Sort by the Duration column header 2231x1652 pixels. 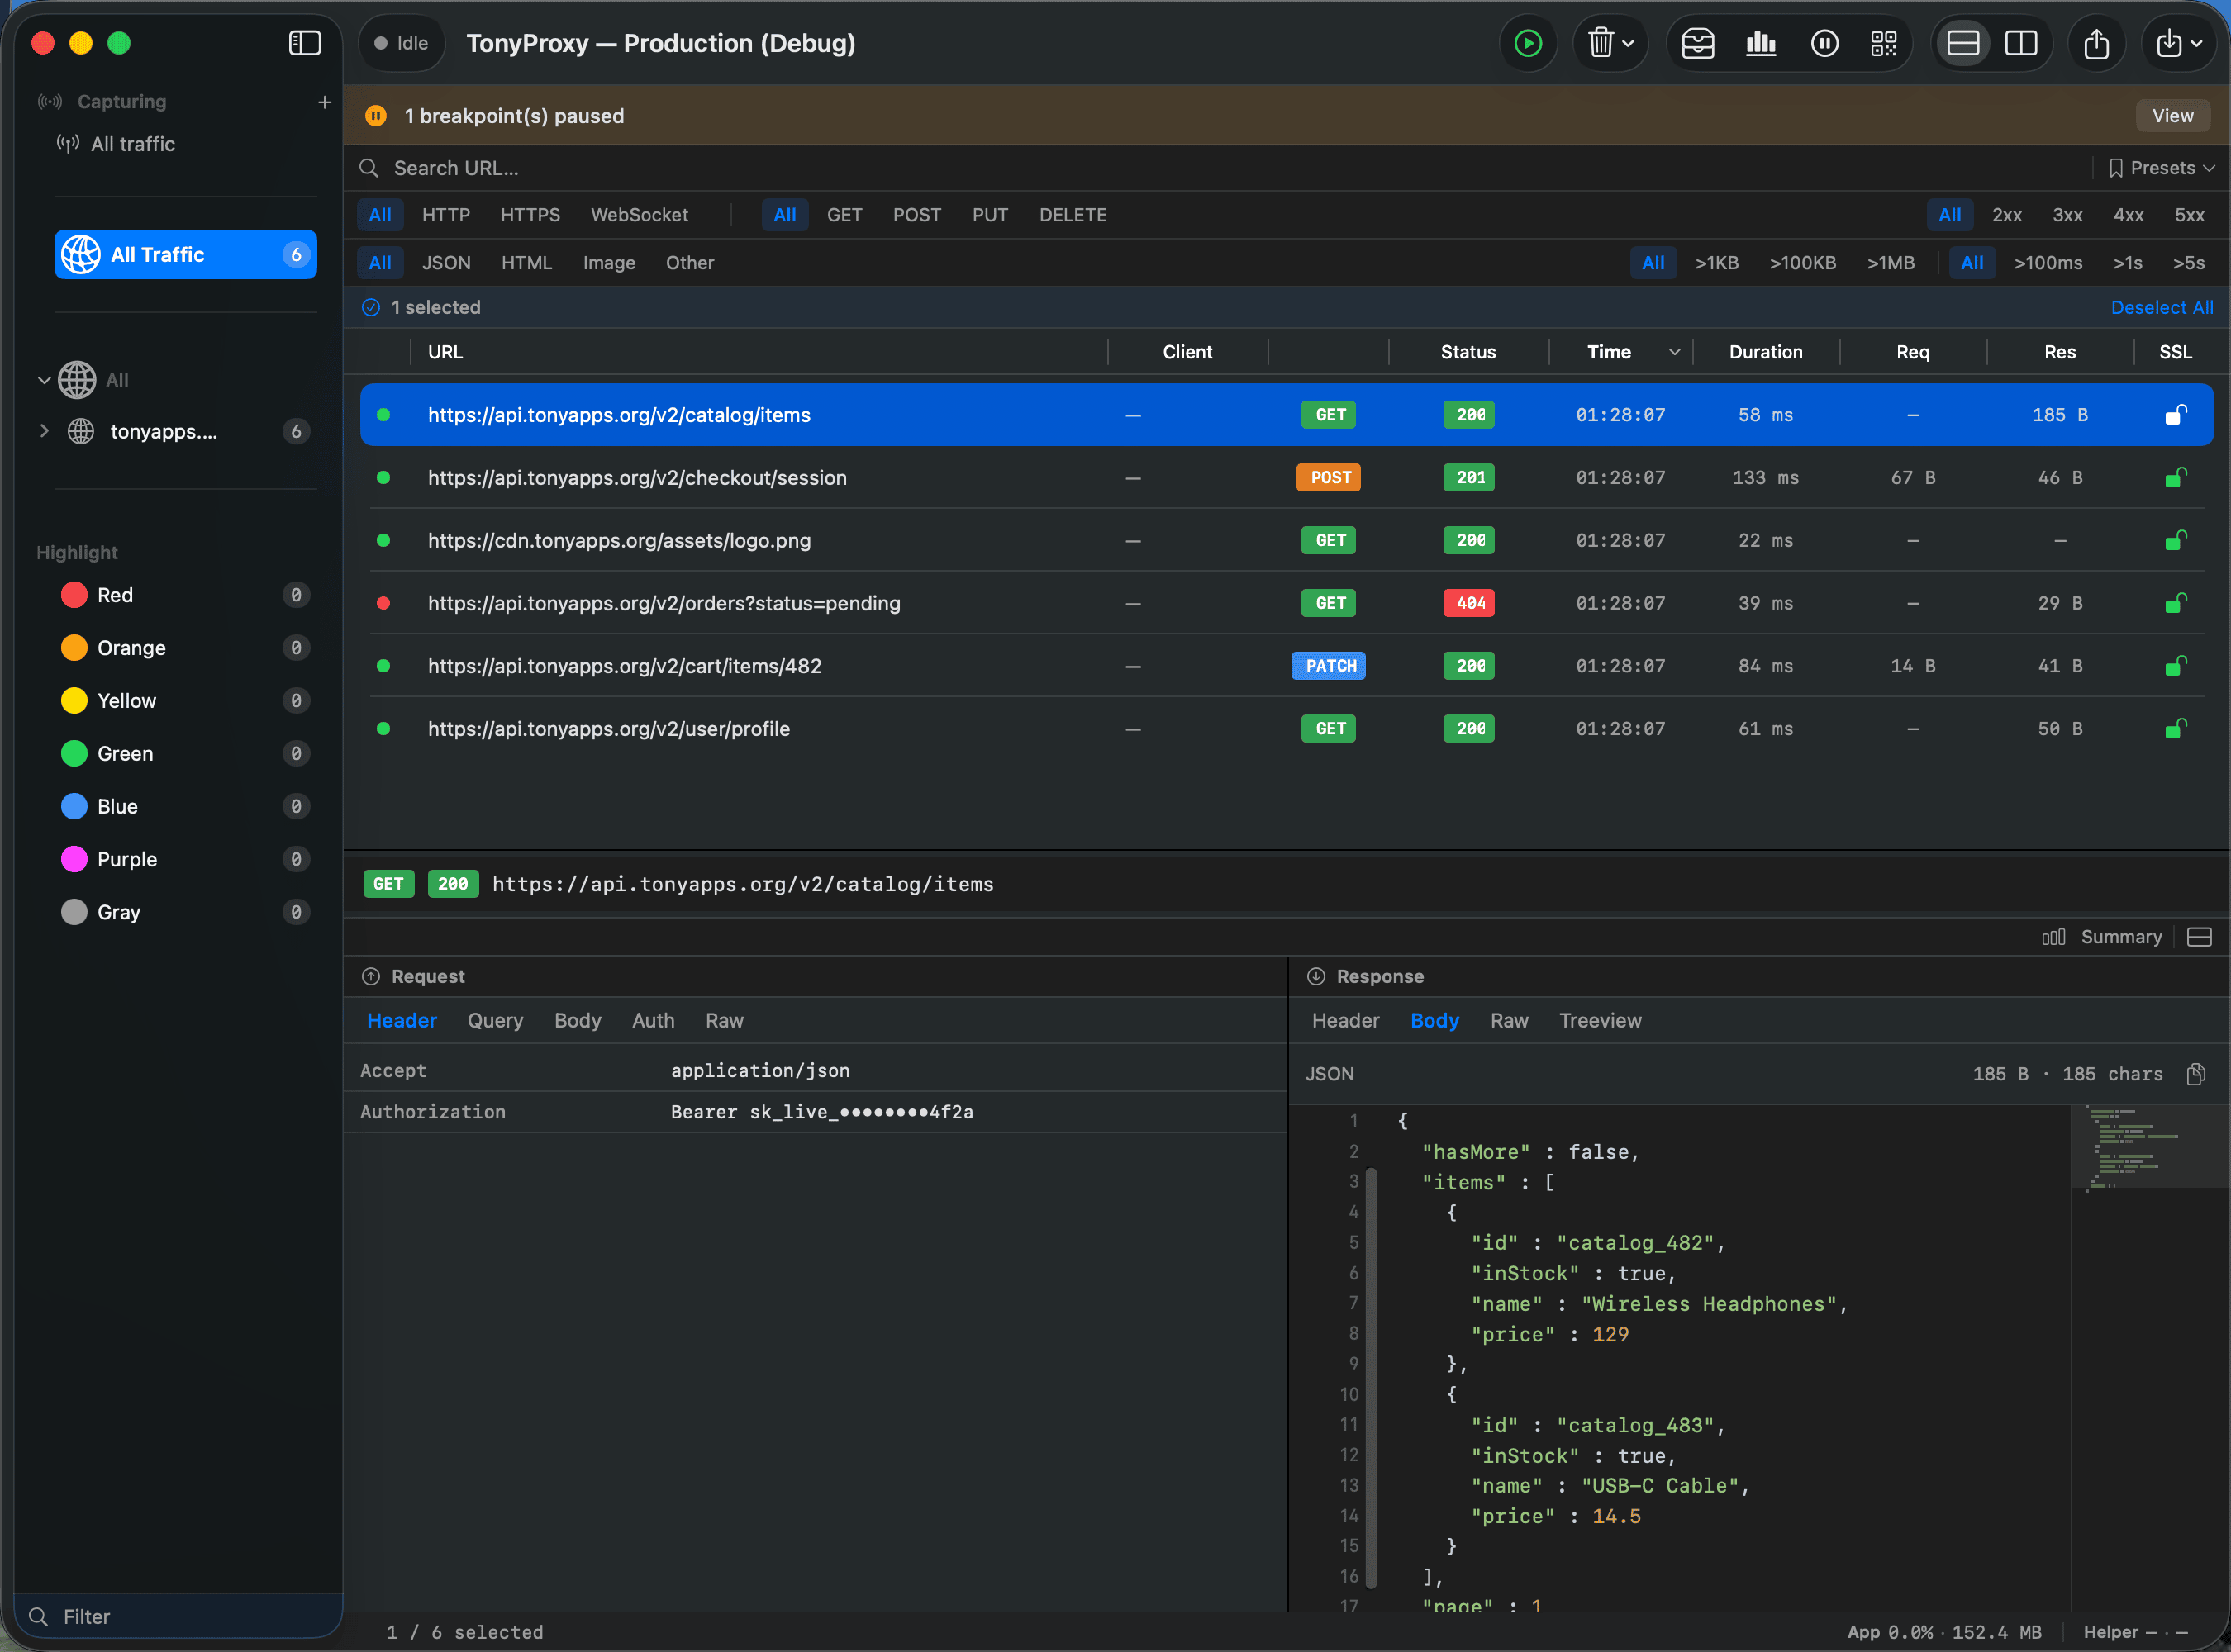[1765, 352]
